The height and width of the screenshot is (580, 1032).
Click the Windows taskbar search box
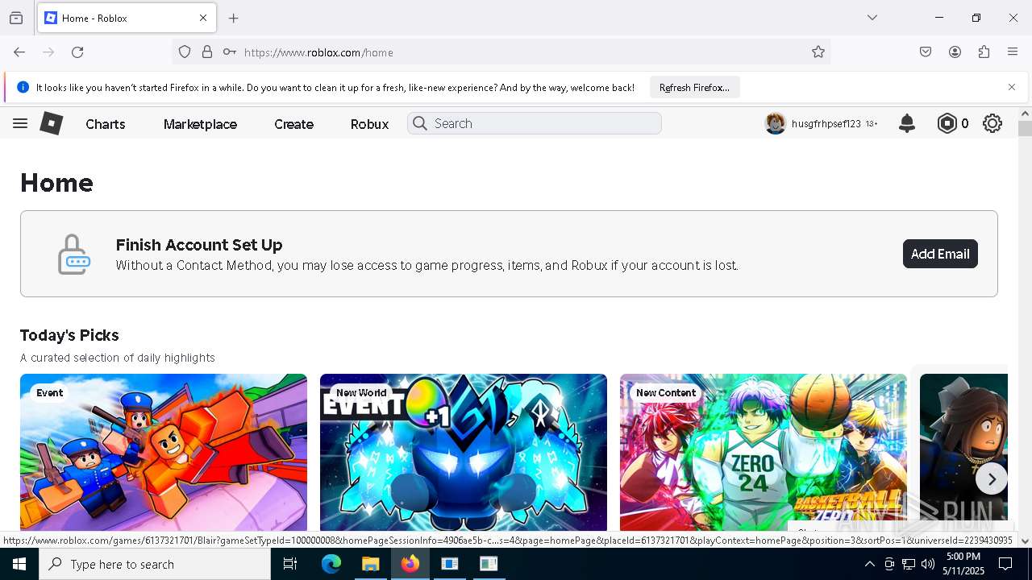(x=155, y=564)
